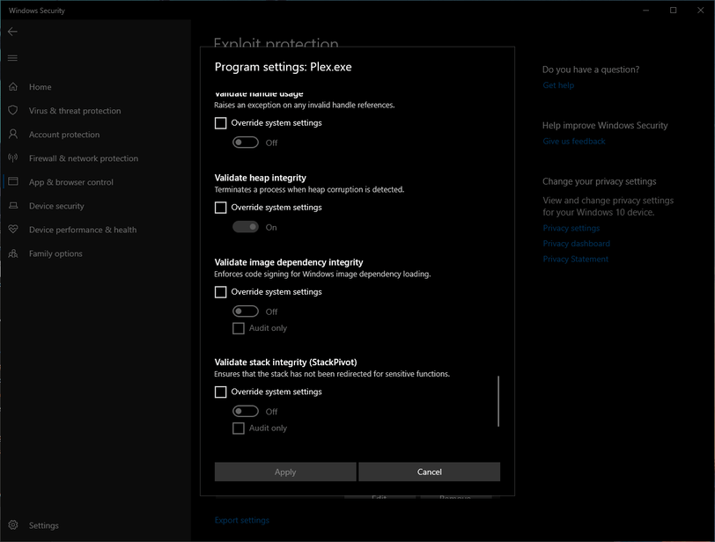Click the Help improve Windows Security text
The height and width of the screenshot is (542, 715).
point(605,126)
